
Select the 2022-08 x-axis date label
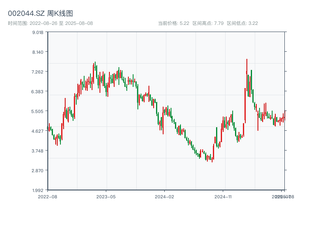47,196
